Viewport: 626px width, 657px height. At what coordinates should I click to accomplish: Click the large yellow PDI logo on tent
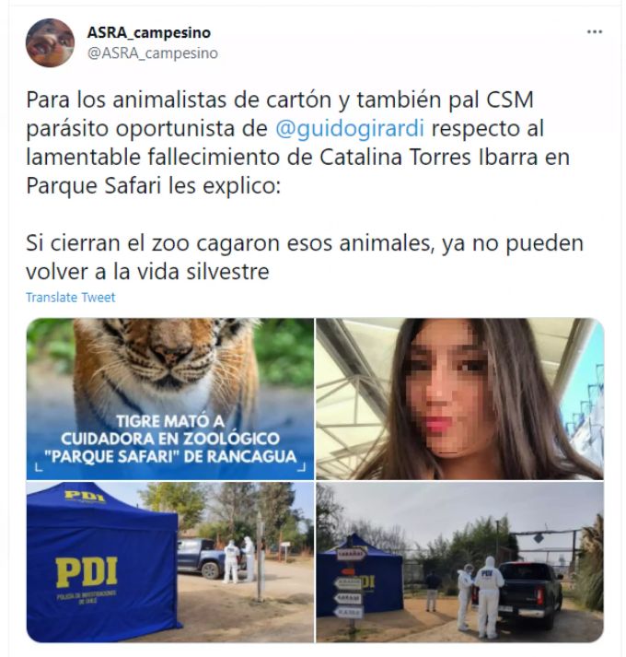pos(87,572)
